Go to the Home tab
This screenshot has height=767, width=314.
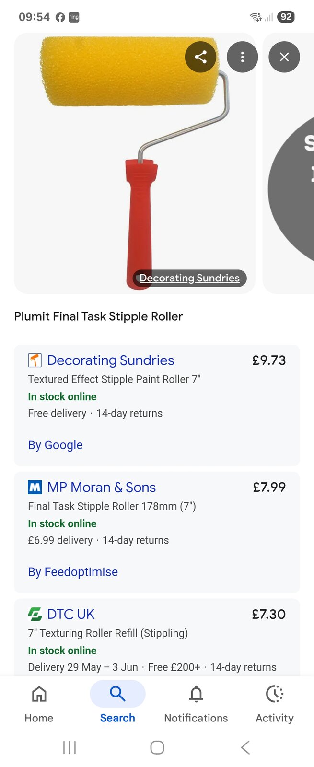pyautogui.click(x=39, y=703)
